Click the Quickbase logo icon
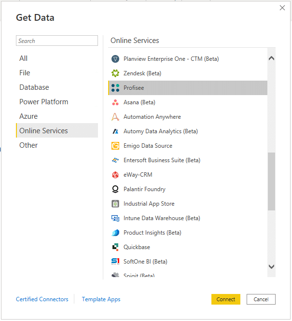 tap(115, 247)
